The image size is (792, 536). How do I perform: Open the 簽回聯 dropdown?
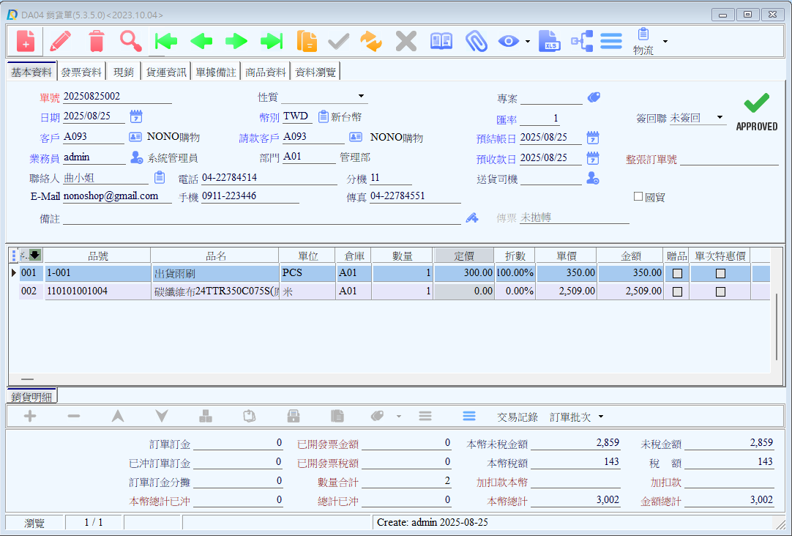(x=720, y=118)
